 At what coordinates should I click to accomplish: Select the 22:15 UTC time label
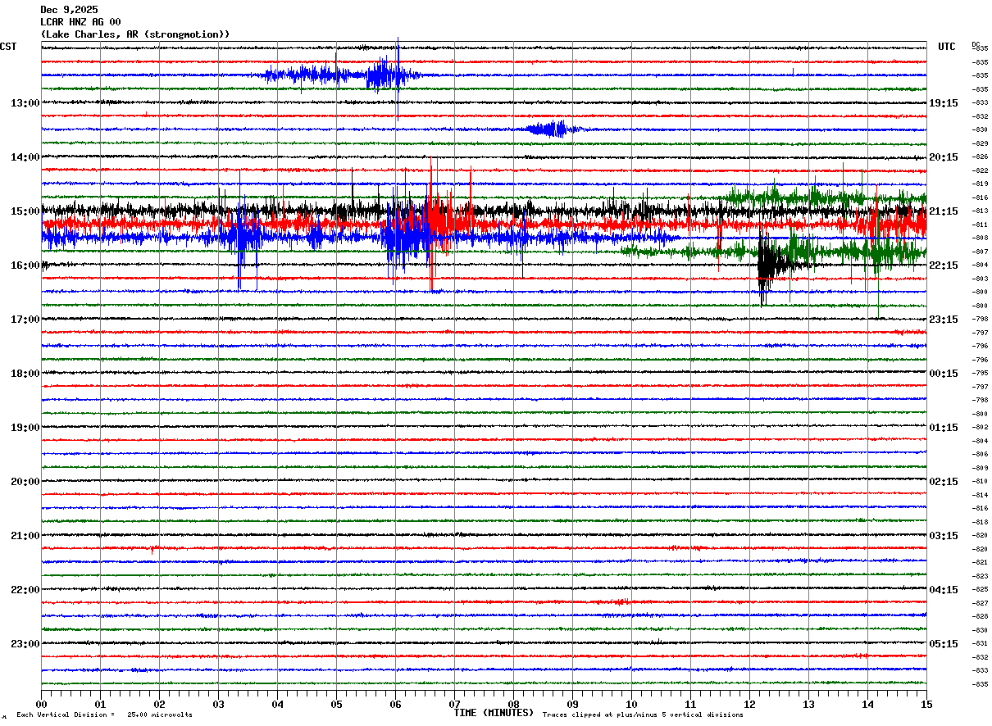click(943, 265)
